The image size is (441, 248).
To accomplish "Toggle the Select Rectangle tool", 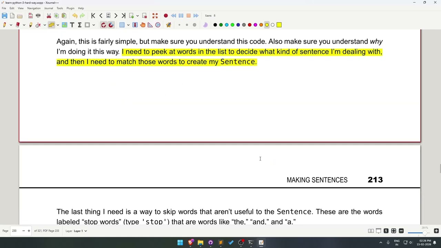I will tap(122, 25).
